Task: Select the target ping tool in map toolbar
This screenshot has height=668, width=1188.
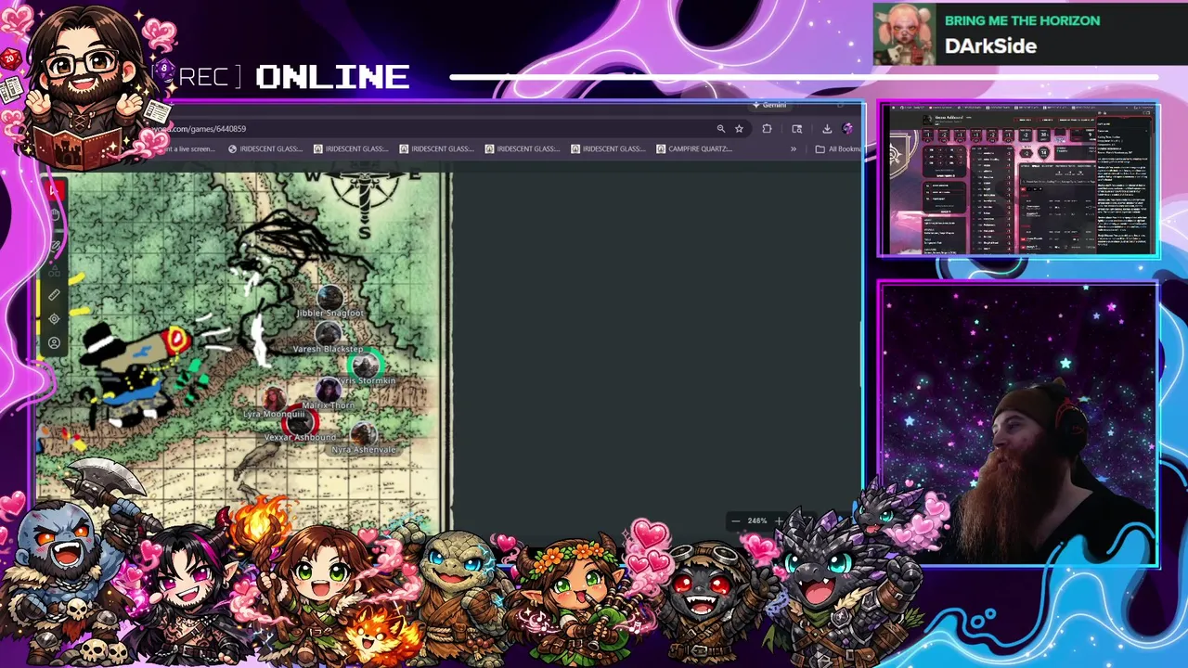Action: coord(54,319)
